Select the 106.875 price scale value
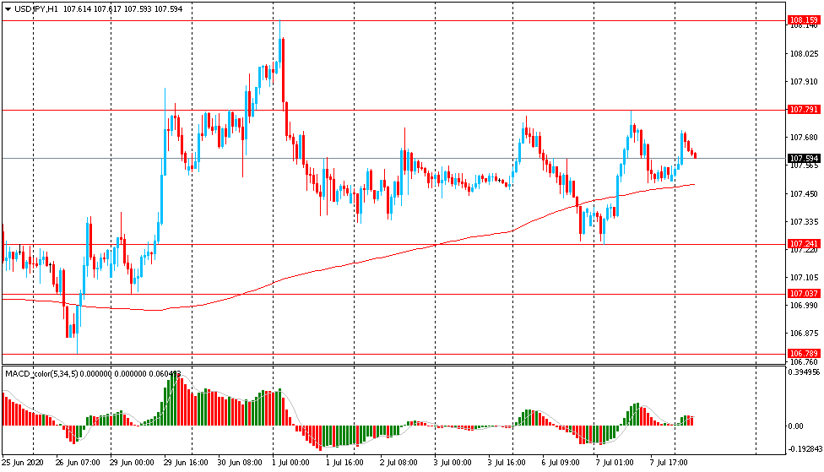 pyautogui.click(x=804, y=334)
